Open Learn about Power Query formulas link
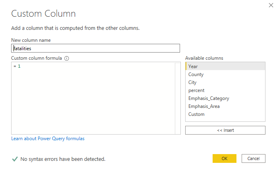Image resolution: width=277 pixels, height=174 pixels. [48, 139]
